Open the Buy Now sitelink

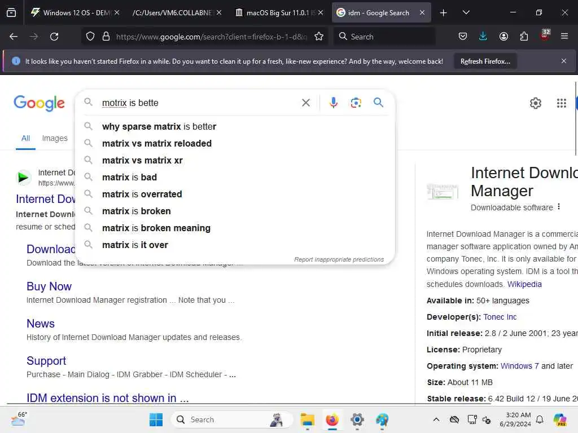(49, 286)
